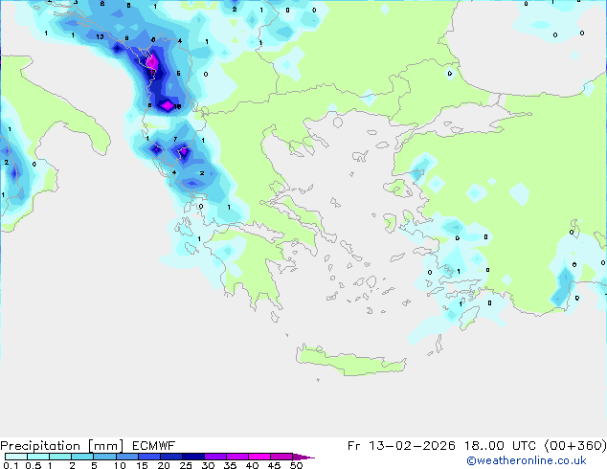
Task: Click the '0.1' legend scale label
Action: tap(11, 465)
